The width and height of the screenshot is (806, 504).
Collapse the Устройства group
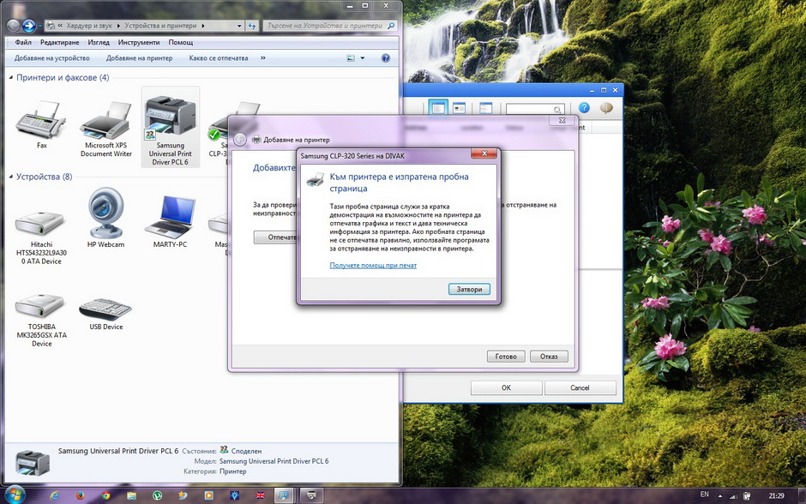11,177
